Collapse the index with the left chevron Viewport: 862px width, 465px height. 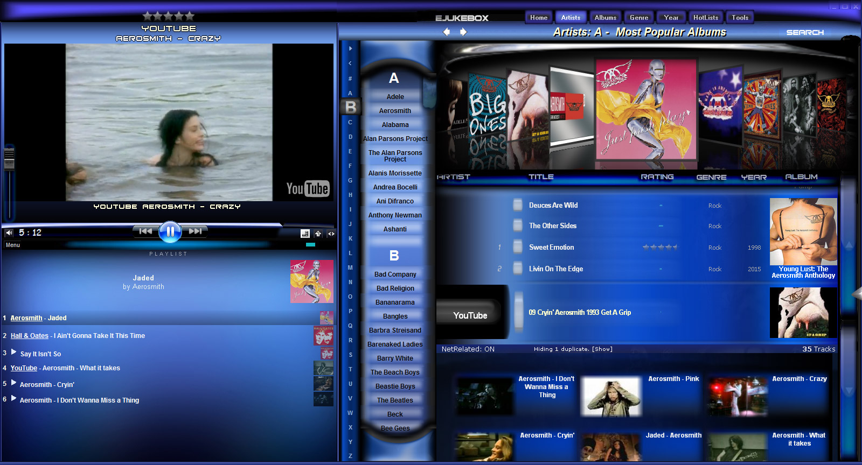tap(350, 64)
